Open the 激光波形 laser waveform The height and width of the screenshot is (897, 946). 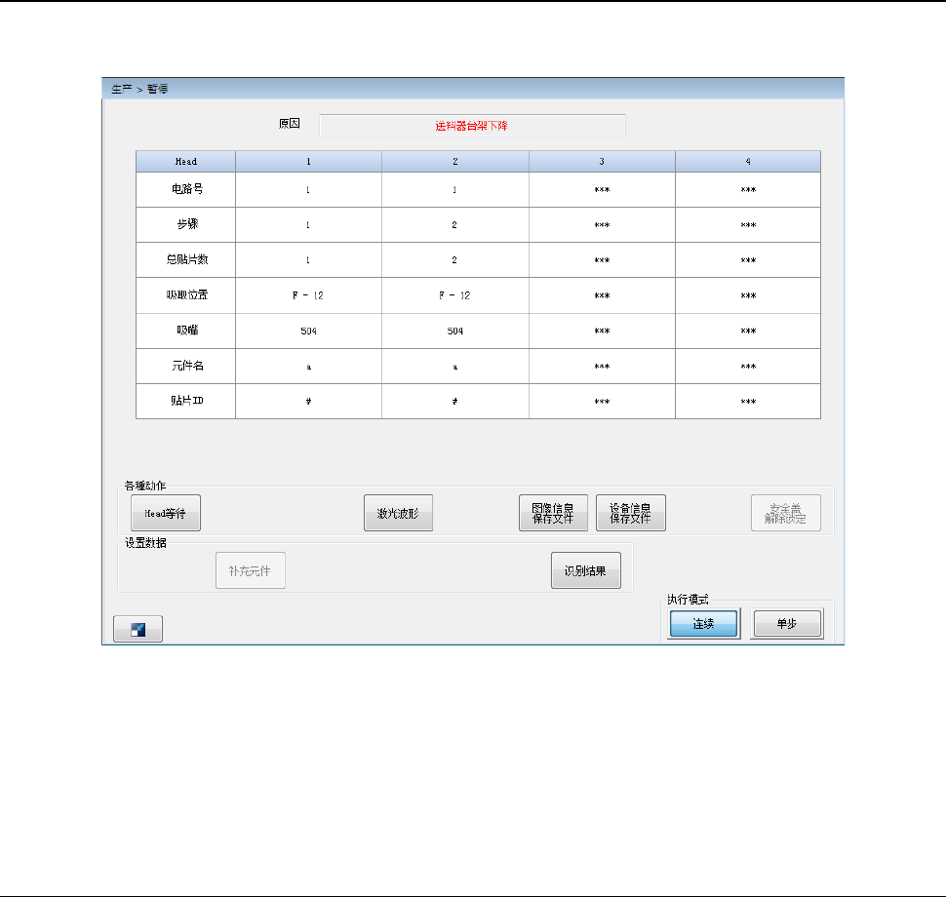398,514
